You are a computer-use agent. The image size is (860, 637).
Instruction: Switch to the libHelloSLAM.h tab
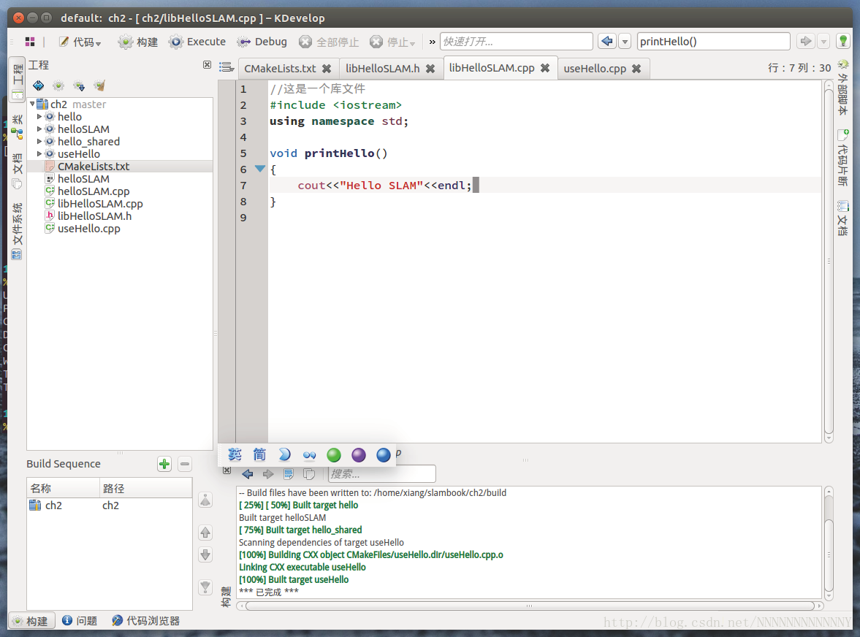[x=383, y=69]
